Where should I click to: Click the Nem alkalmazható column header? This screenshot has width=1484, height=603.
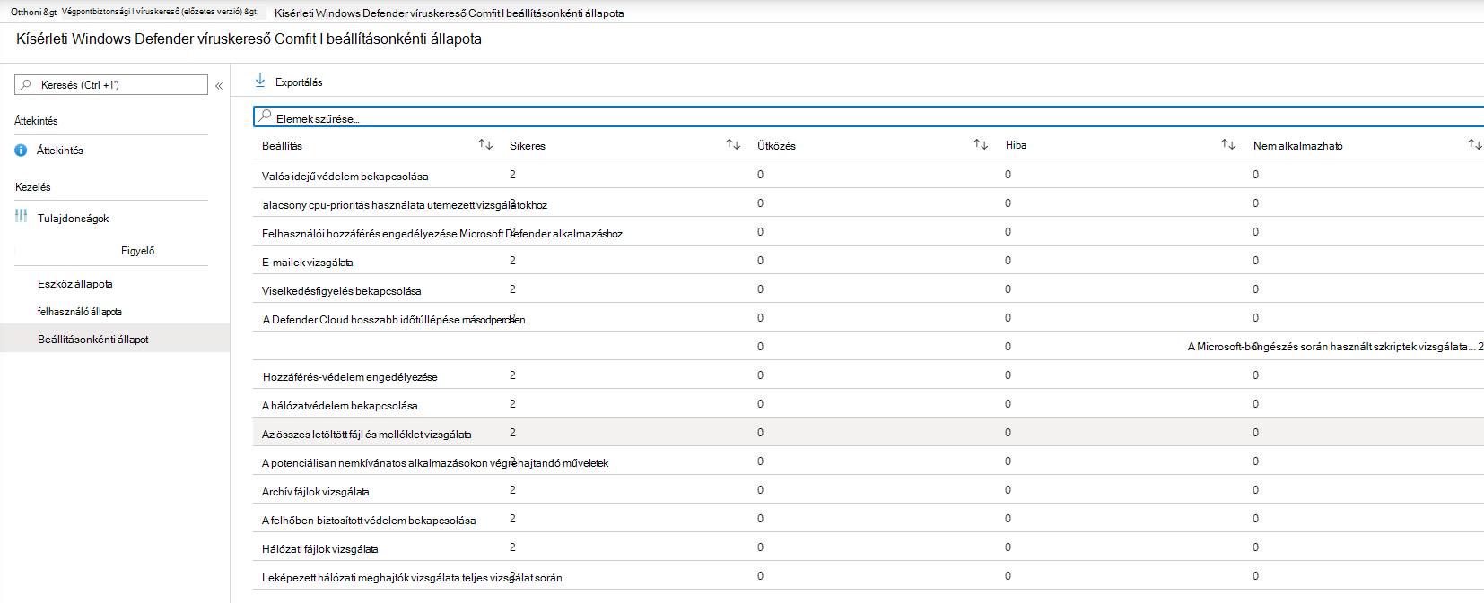tap(1298, 145)
